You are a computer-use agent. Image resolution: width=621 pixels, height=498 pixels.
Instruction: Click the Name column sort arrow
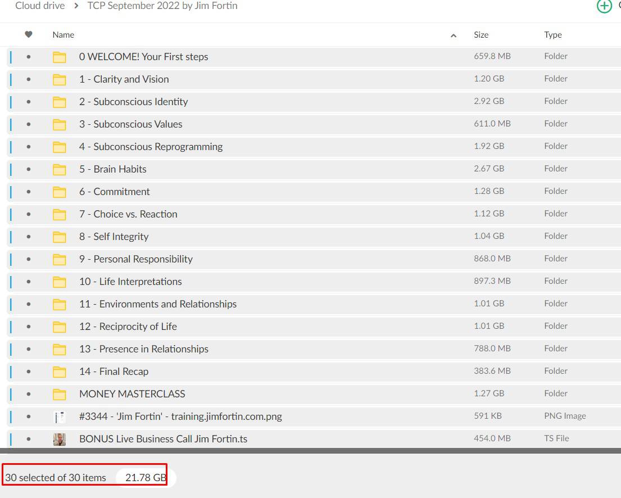click(454, 35)
